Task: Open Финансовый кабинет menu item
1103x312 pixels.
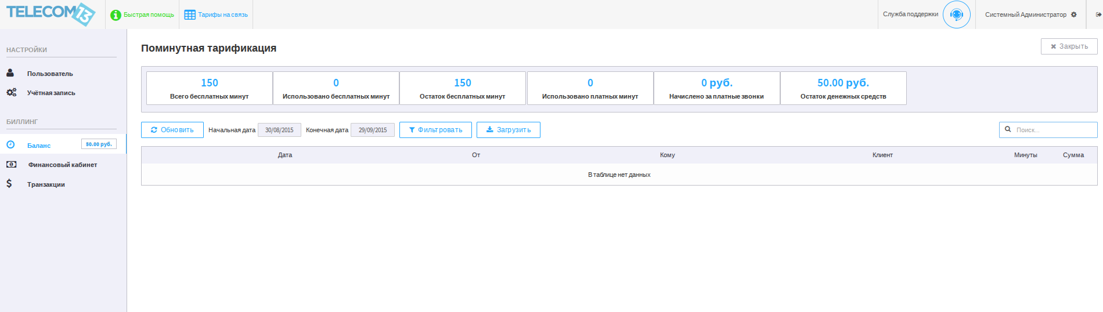Action: 63,165
